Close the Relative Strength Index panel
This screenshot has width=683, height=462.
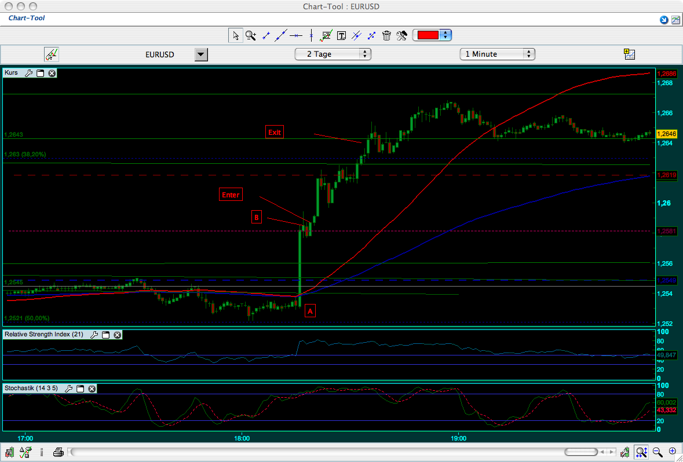pyautogui.click(x=117, y=335)
